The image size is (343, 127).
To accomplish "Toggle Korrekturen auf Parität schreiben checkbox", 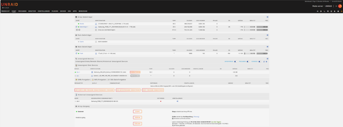I will 173,118.
